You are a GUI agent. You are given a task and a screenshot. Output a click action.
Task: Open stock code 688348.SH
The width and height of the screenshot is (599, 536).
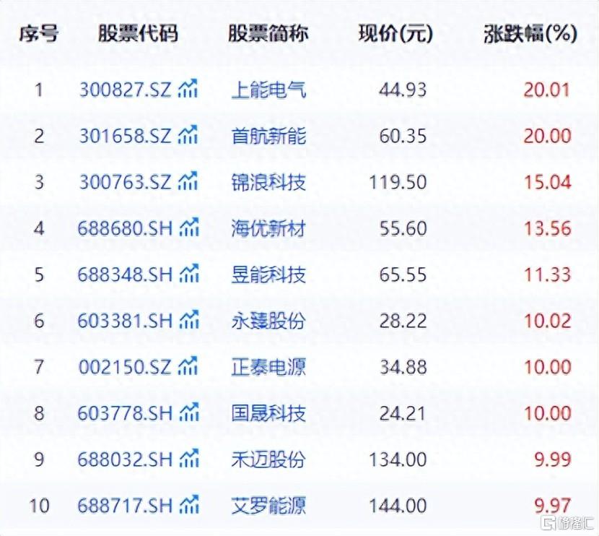point(126,275)
